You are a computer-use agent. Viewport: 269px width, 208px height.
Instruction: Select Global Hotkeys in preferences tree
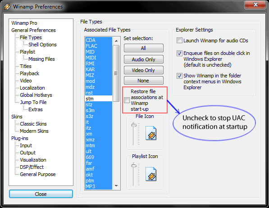point(36,95)
